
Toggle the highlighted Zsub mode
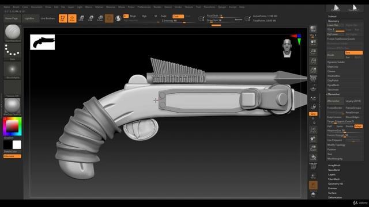coord(178,17)
